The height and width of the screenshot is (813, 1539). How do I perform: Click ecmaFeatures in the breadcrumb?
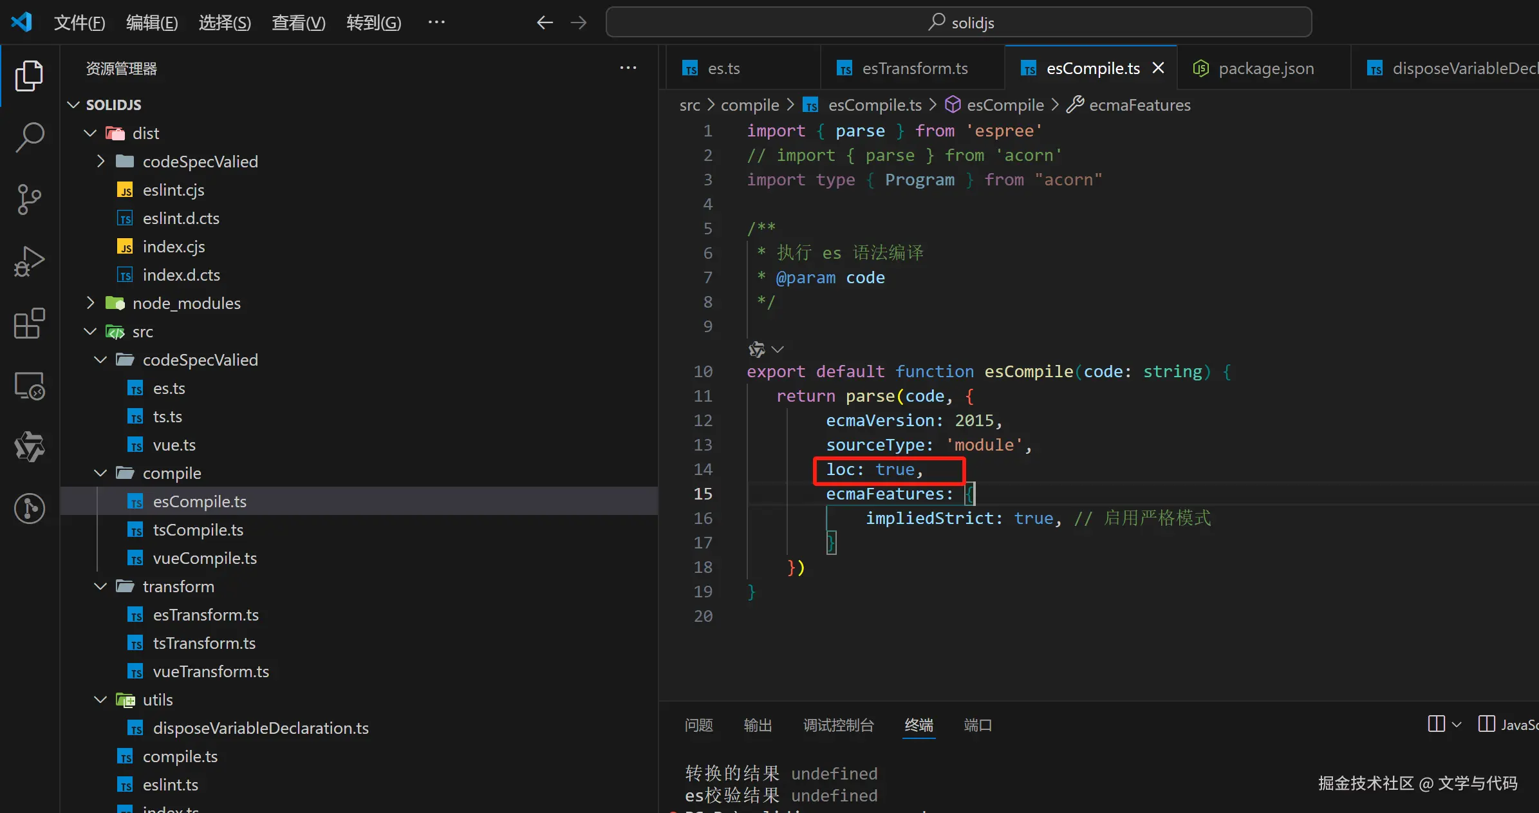pyautogui.click(x=1139, y=105)
